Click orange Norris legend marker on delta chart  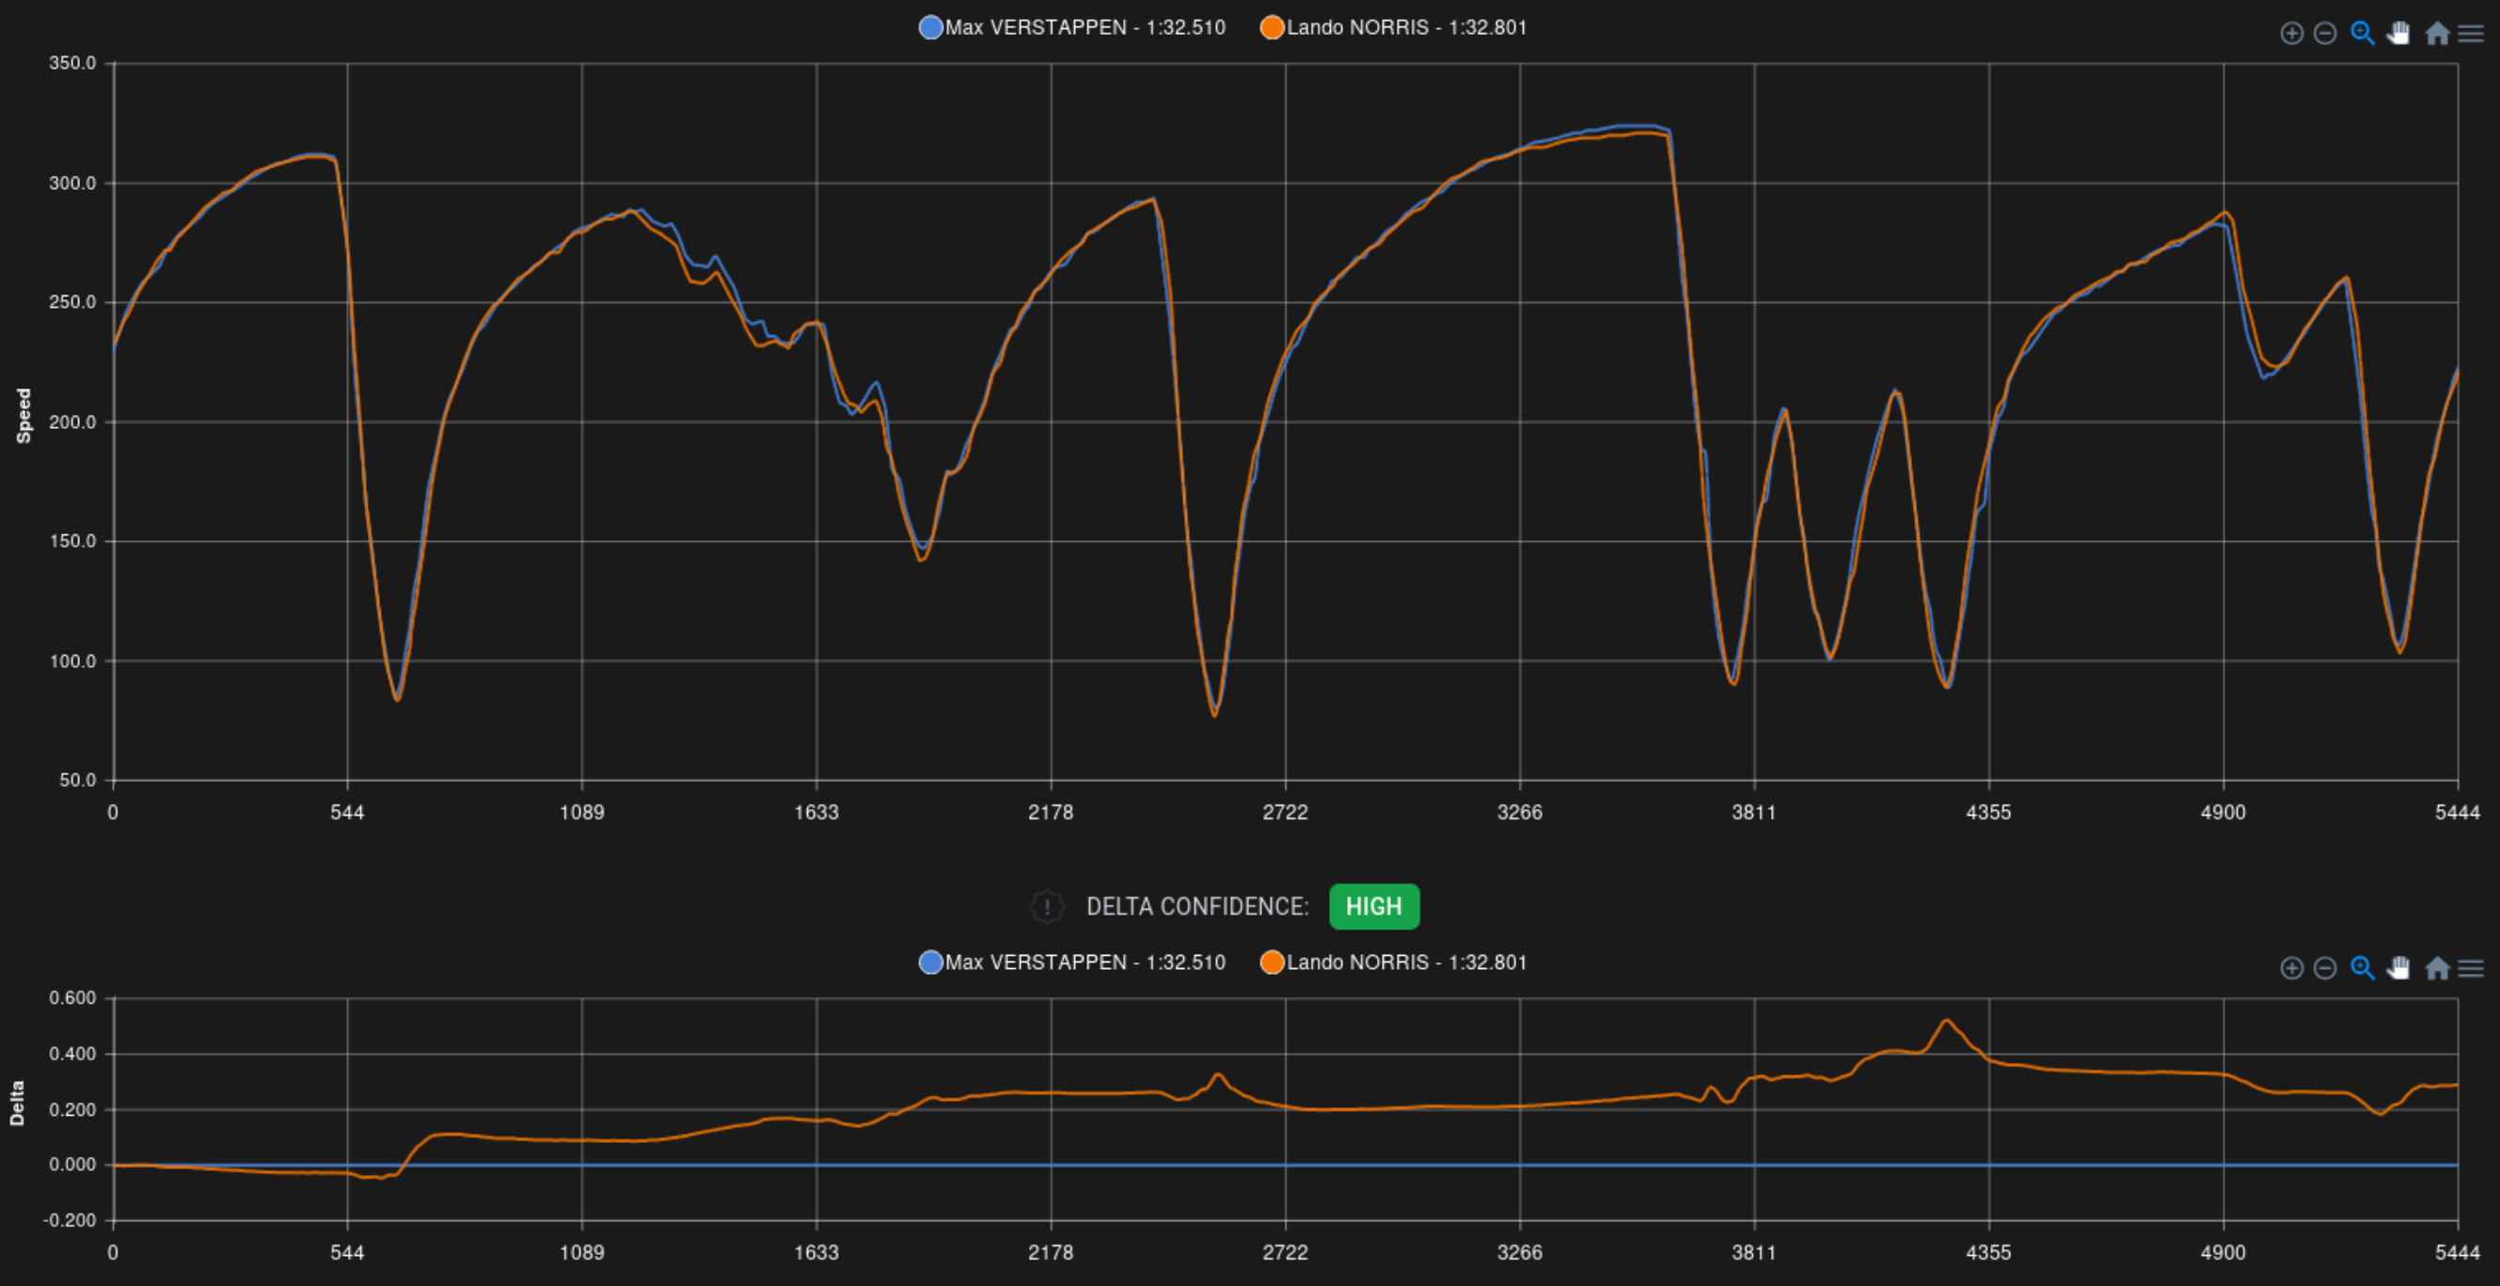click(x=1272, y=961)
